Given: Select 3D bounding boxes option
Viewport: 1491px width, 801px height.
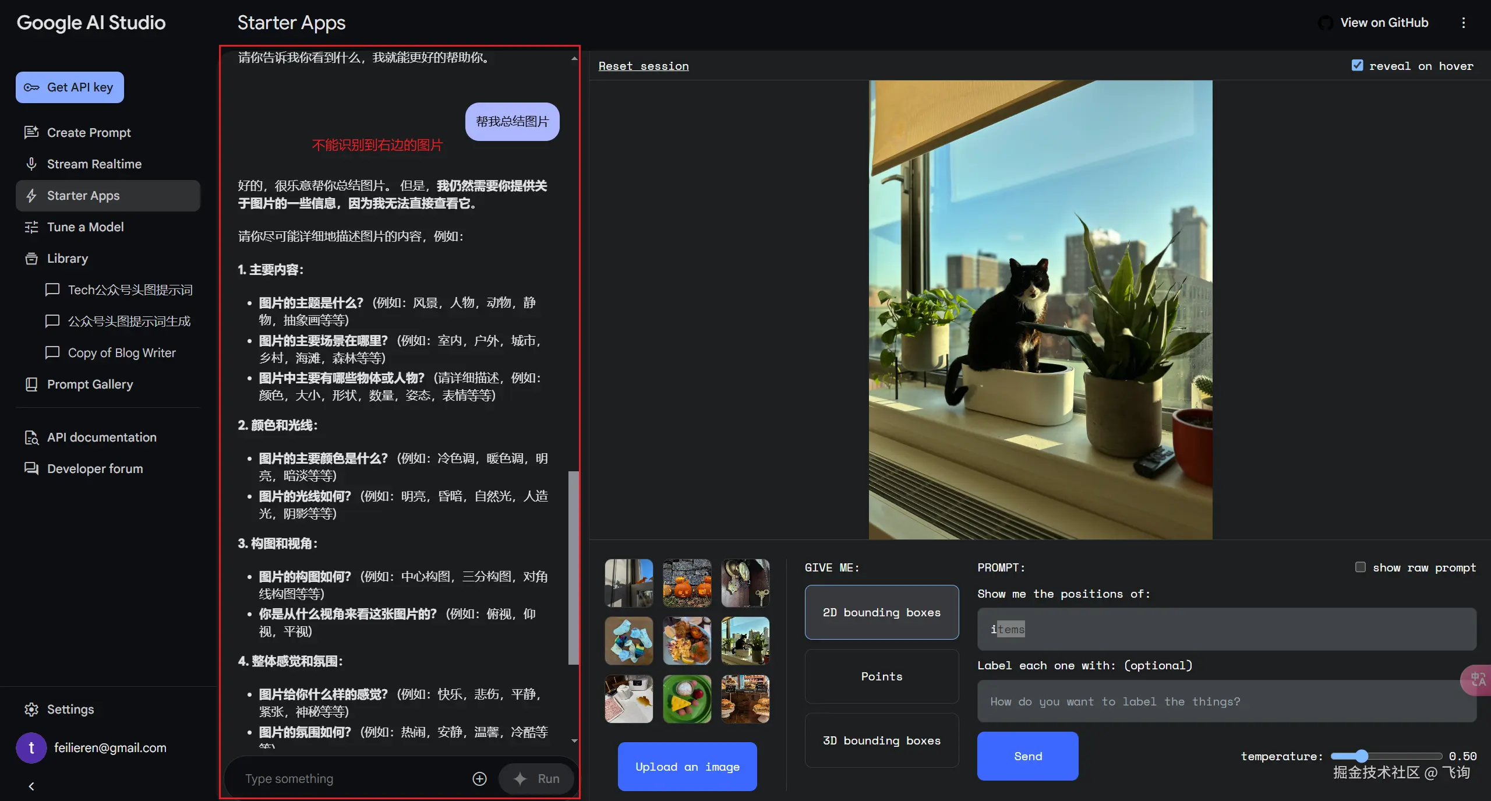Looking at the screenshot, I should coord(881,740).
